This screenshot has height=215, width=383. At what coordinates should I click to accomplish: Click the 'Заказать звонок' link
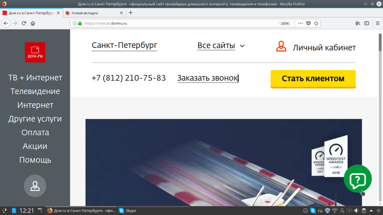pyautogui.click(x=207, y=78)
